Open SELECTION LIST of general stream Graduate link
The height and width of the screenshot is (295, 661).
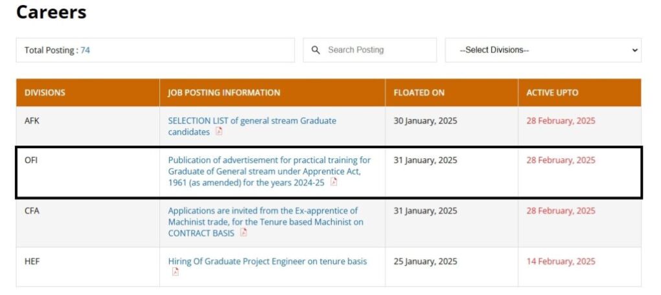point(252,126)
